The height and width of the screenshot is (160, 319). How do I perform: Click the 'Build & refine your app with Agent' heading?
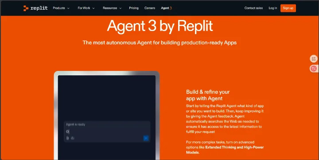pyautogui.click(x=208, y=95)
